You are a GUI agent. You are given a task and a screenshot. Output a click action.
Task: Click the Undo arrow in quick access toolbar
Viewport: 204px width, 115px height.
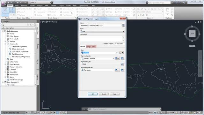(x=20, y=3)
